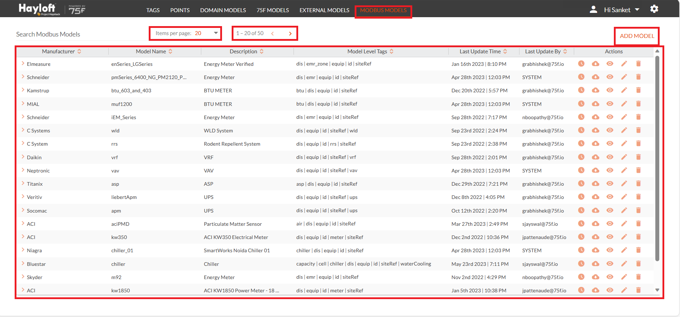
Task: Go to next page of results
Action: click(x=290, y=34)
